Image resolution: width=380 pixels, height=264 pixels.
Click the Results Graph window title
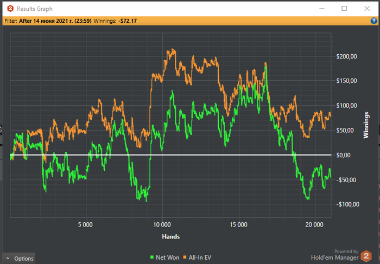tap(35, 9)
